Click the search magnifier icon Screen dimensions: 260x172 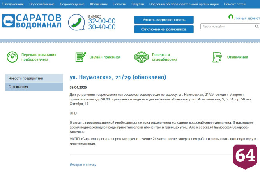256,27
